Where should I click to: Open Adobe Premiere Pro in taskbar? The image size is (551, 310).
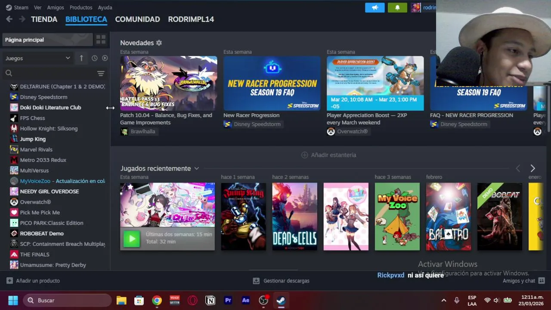click(228, 300)
